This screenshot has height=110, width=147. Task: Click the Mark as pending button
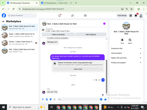(58, 35)
